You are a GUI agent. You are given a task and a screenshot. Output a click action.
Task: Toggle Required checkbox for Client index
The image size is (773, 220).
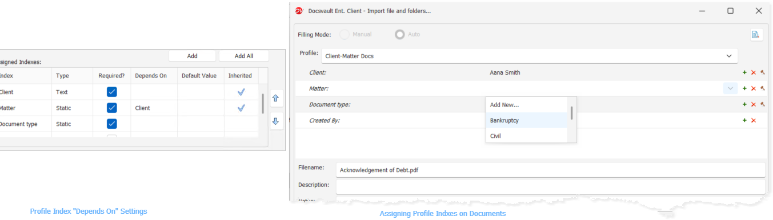pos(112,92)
